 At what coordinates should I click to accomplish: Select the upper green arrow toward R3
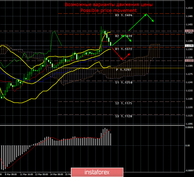138,22
